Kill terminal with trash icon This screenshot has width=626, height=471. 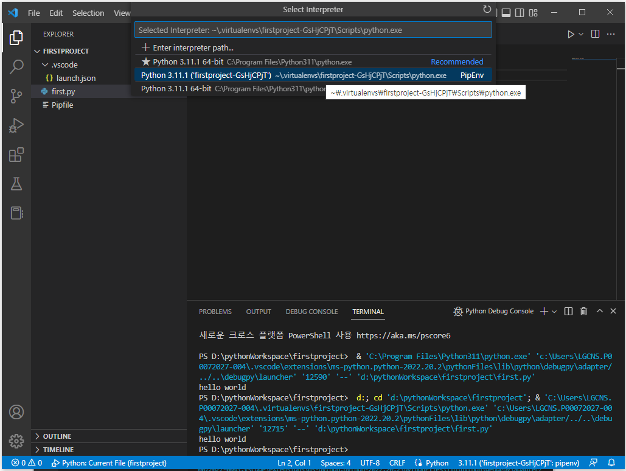click(x=583, y=311)
